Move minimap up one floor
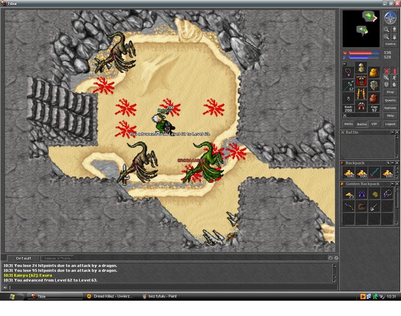This screenshot has width=401, height=316. pyautogui.click(x=394, y=30)
